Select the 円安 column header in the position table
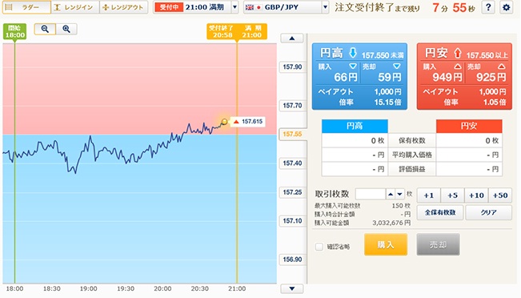Viewport: 521px width, 298px height. (x=469, y=126)
